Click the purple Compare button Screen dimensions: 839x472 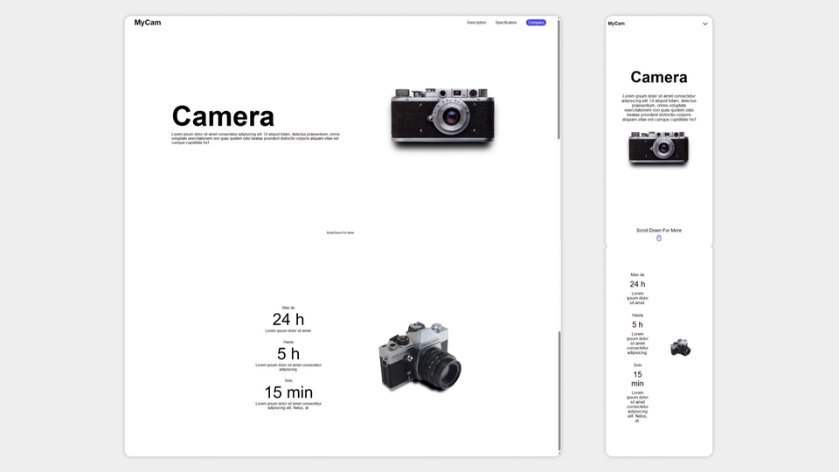click(x=536, y=23)
